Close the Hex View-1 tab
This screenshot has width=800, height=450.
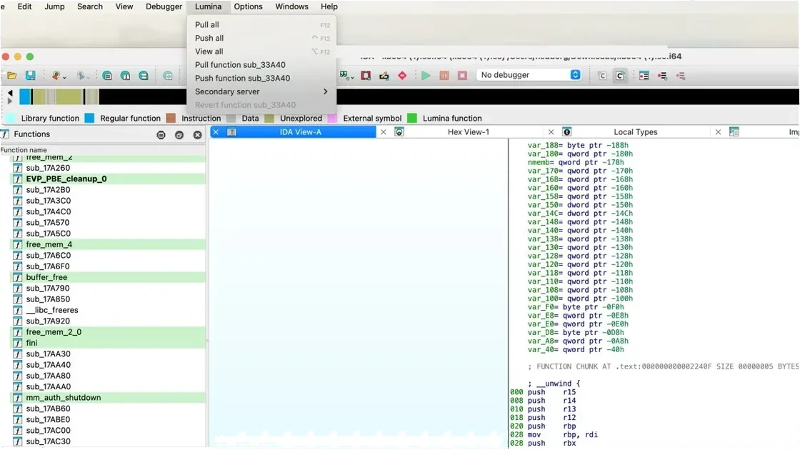click(x=383, y=131)
